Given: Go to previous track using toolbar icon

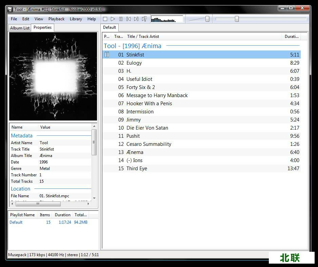Looking at the screenshot, I should [x=128, y=19].
